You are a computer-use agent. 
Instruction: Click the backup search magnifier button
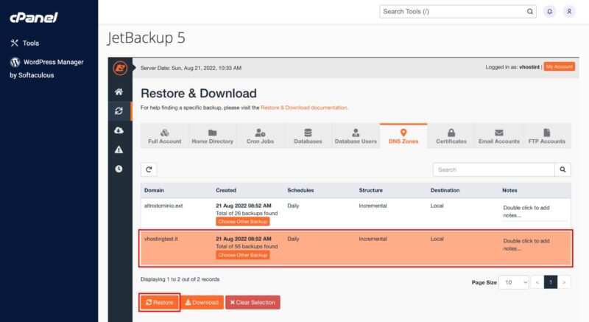click(562, 169)
